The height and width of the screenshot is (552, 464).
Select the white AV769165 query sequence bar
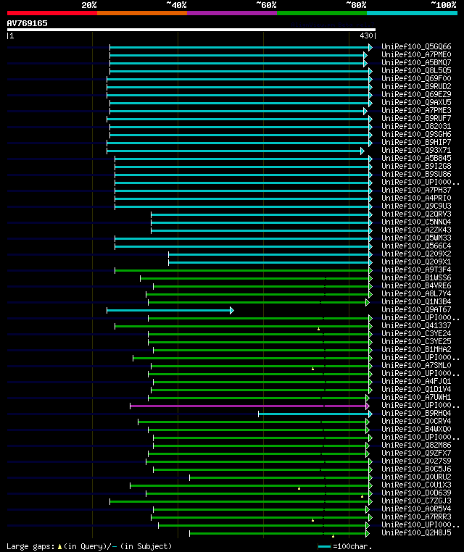pyautogui.click(x=191, y=30)
